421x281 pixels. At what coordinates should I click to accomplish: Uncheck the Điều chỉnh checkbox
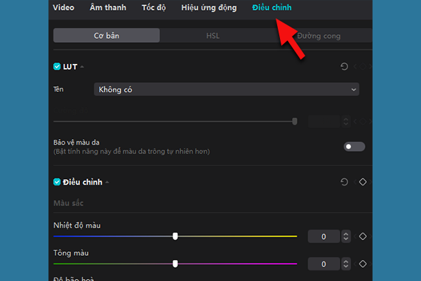click(58, 182)
